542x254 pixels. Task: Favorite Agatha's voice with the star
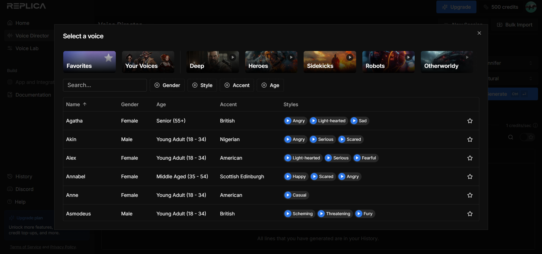tap(470, 121)
